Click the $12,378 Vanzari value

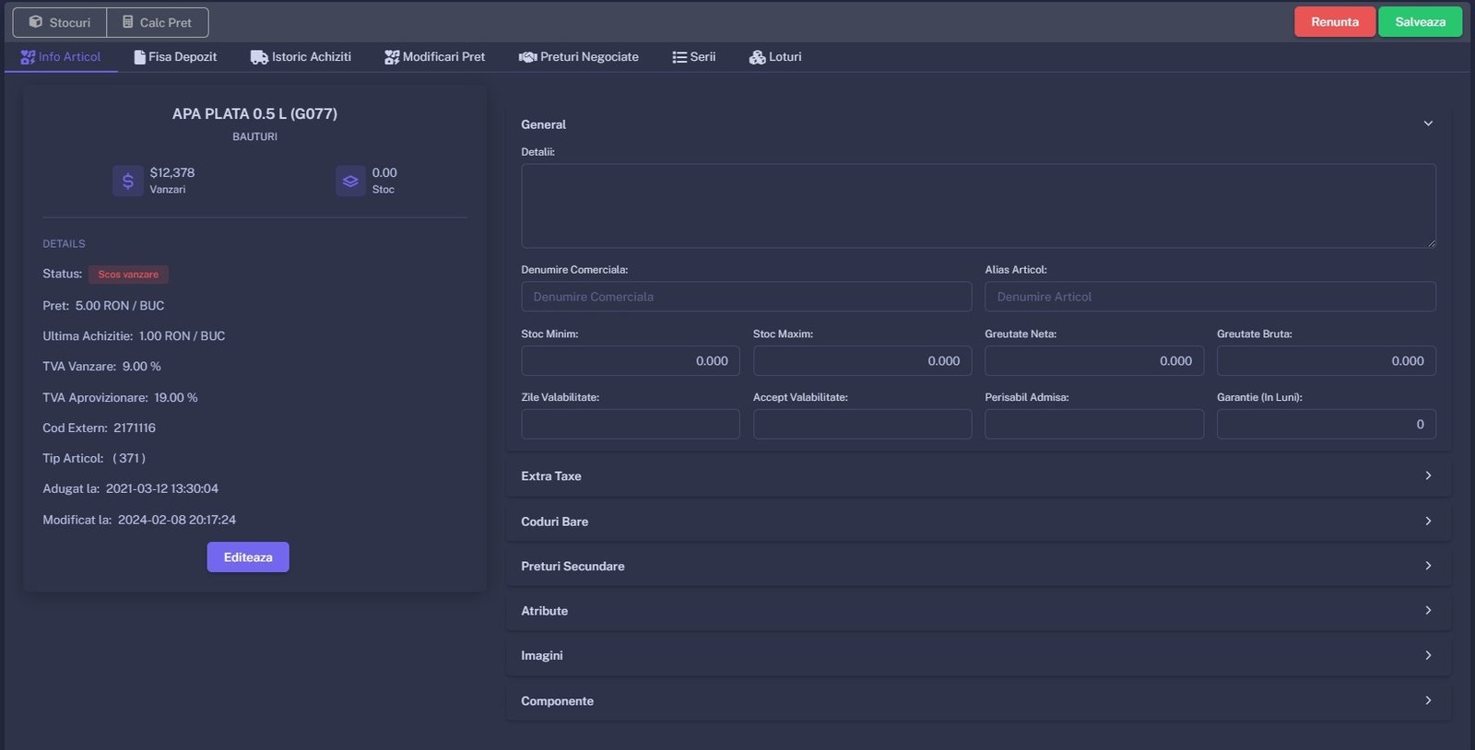[x=172, y=172]
